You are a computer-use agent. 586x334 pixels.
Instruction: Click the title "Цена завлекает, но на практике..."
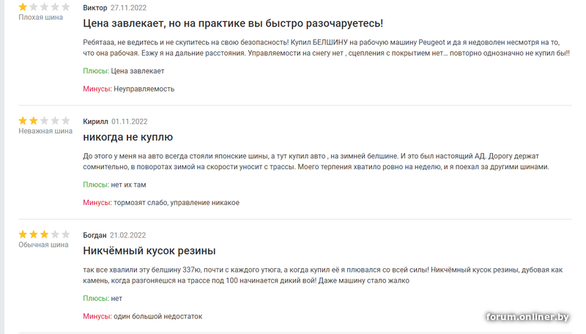(233, 23)
